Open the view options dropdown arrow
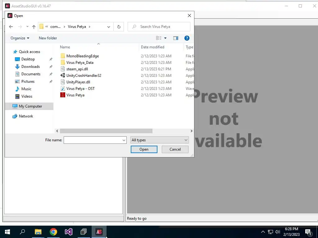318x238 pixels. pyautogui.click(x=165, y=38)
